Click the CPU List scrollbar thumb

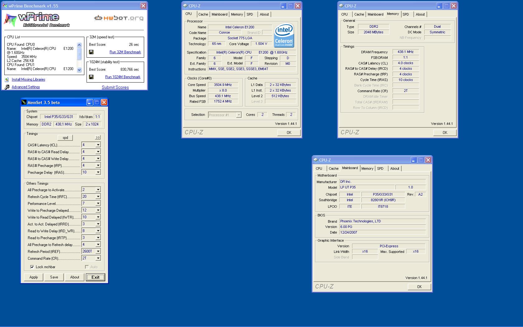pos(79,54)
